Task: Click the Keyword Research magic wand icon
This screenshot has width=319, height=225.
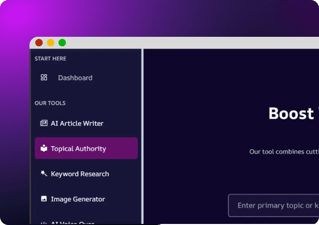Action: [x=44, y=173]
